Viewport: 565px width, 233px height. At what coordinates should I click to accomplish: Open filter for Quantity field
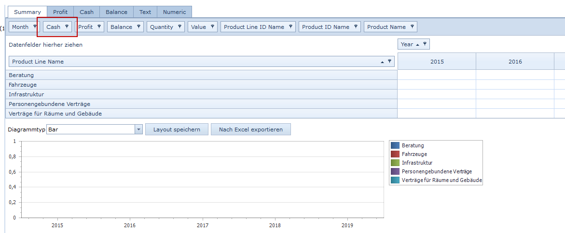coord(179,26)
